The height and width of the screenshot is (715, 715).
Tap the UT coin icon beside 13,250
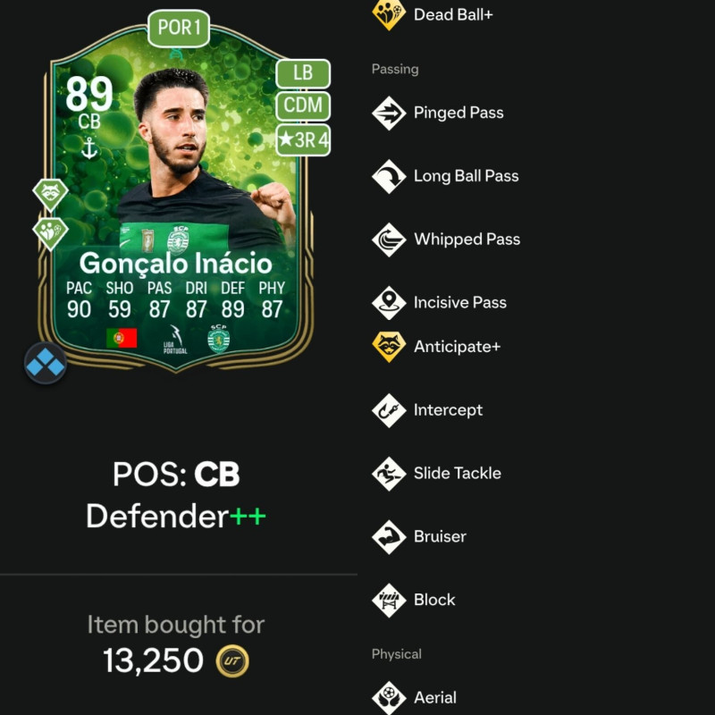[x=232, y=660]
